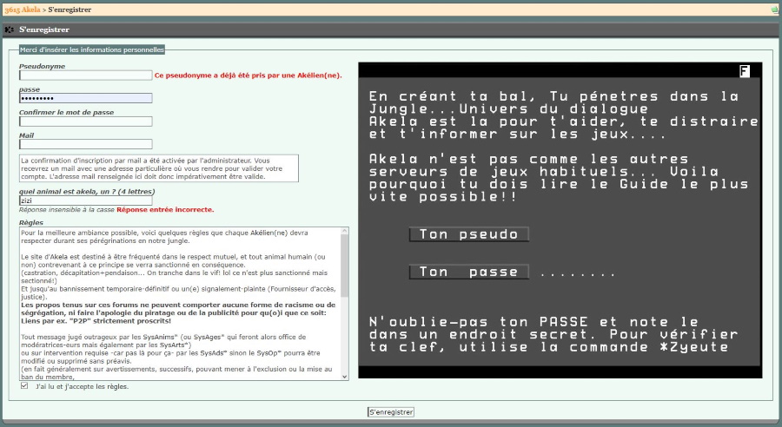
Task: Click the icon beside the S'enregistrer header
Action: click(x=10, y=30)
